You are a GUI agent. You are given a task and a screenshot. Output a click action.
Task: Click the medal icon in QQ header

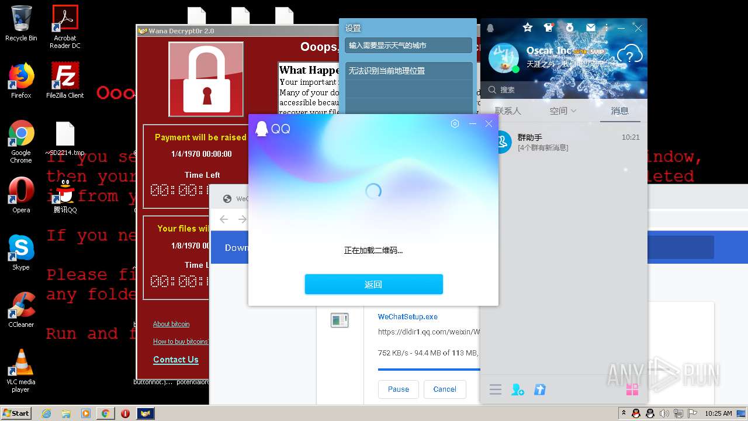(x=570, y=27)
